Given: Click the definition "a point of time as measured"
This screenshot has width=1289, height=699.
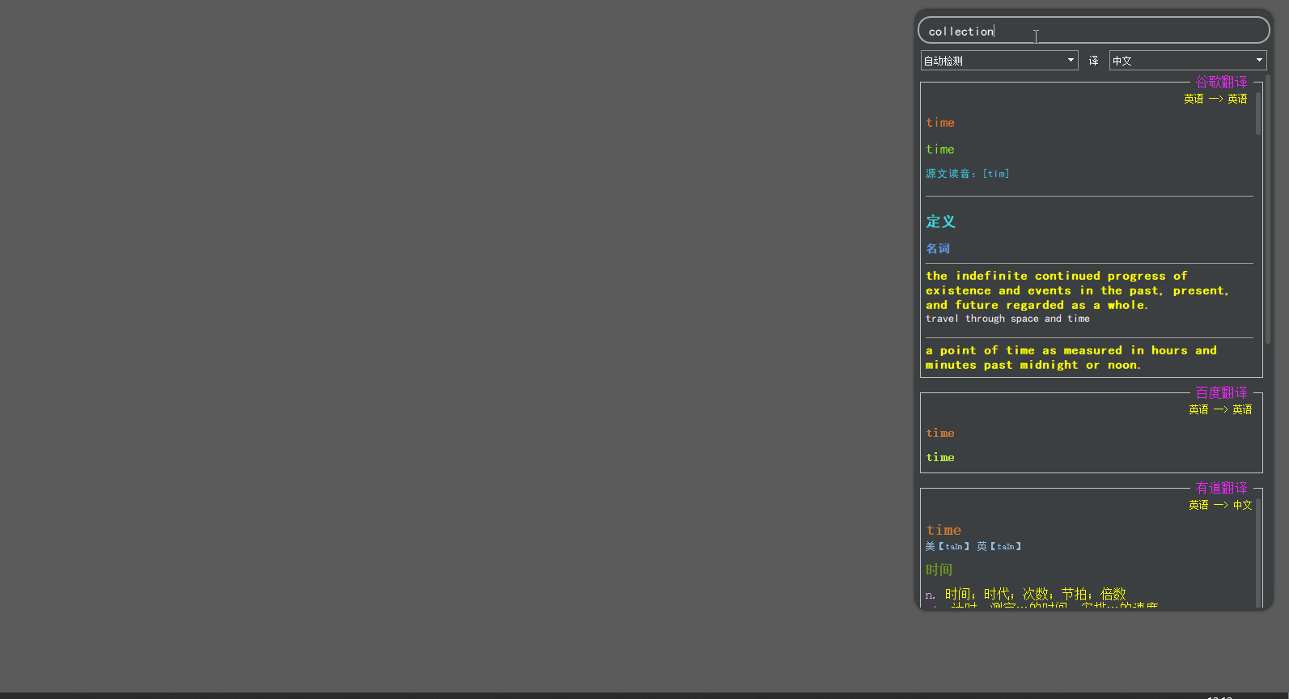Looking at the screenshot, I should [x=1071, y=358].
